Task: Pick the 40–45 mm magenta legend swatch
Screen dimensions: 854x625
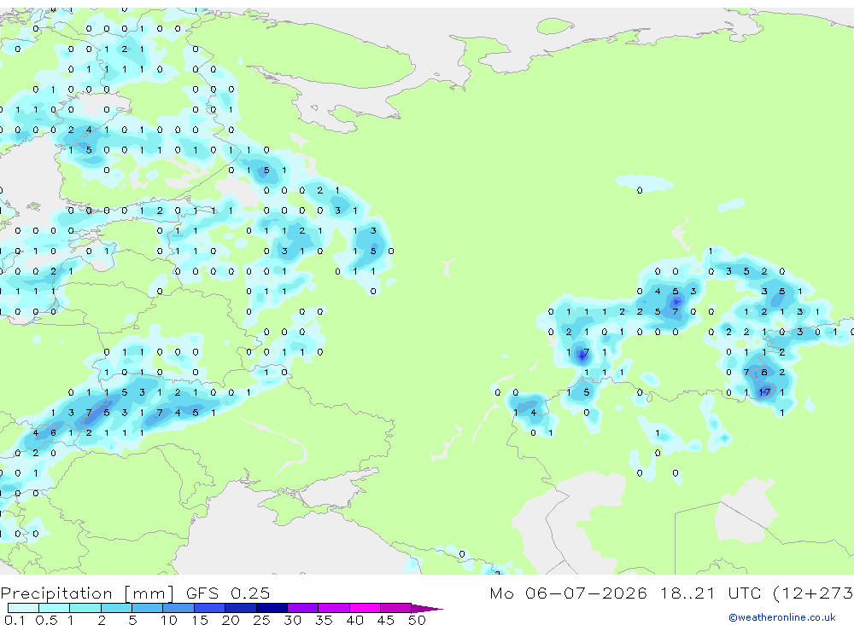Action: (x=365, y=608)
